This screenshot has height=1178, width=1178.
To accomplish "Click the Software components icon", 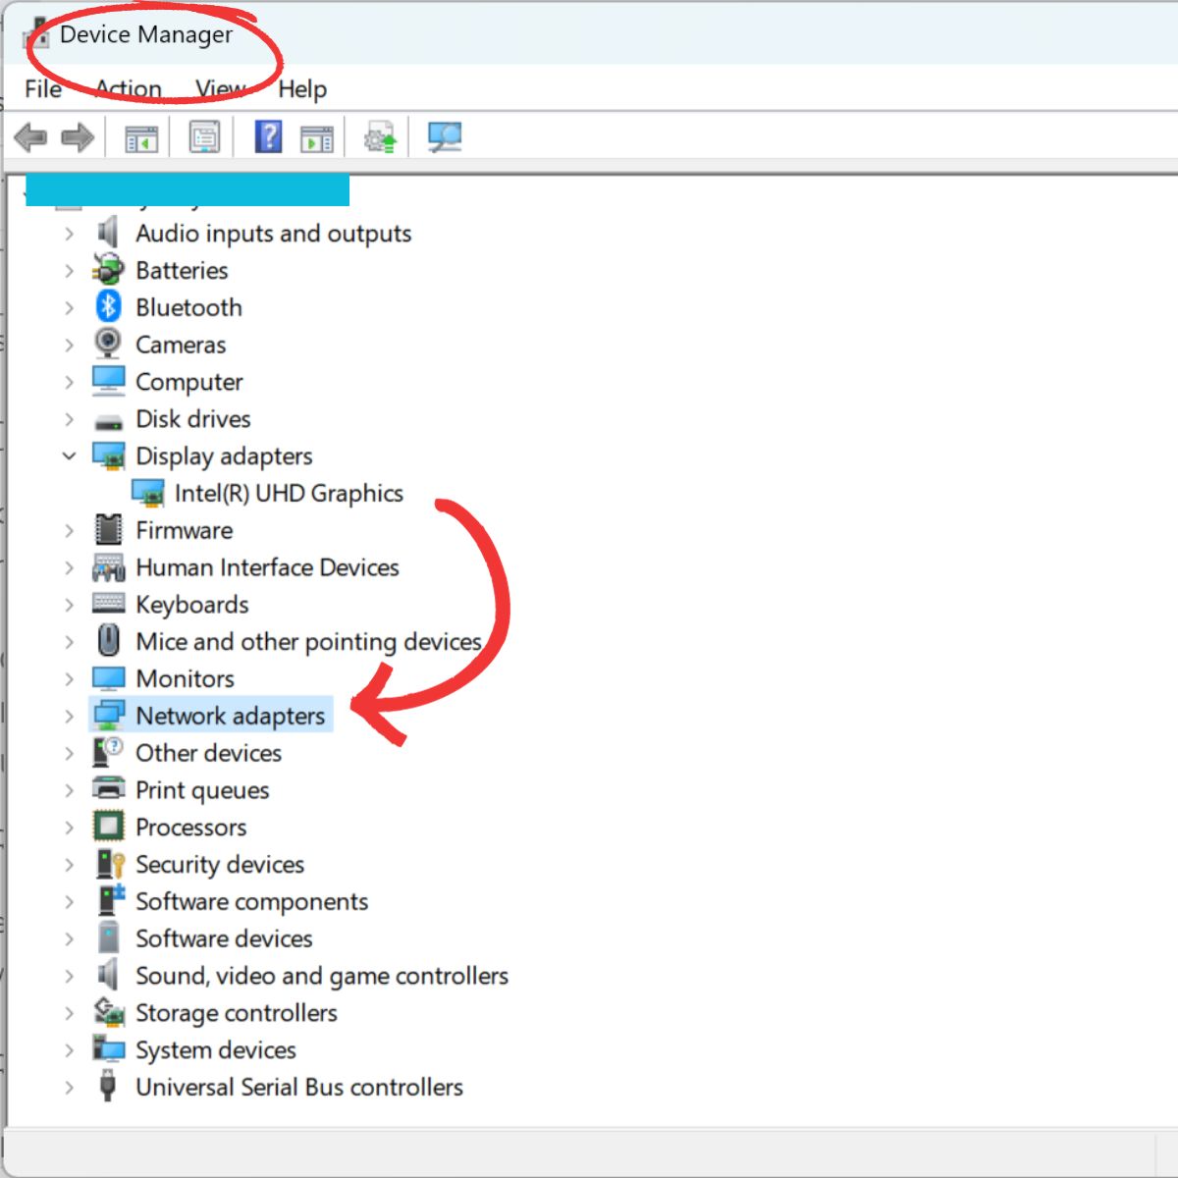I will pos(111,900).
